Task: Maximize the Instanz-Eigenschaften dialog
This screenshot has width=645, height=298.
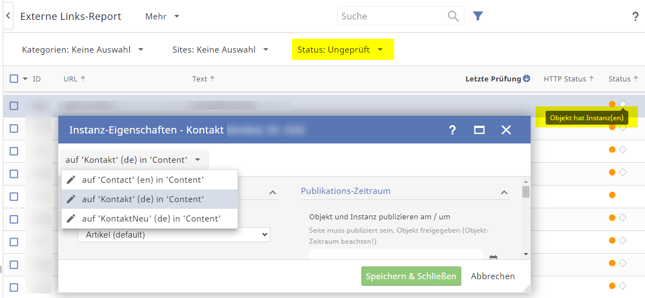Action: 479,130
